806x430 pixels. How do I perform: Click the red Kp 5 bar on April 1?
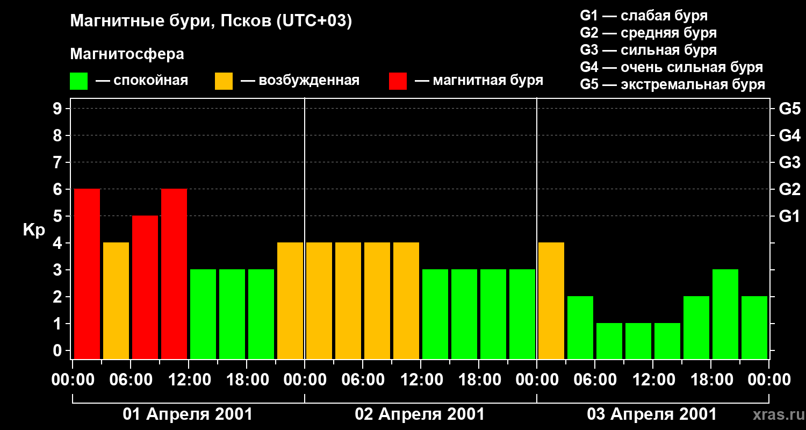pos(145,287)
